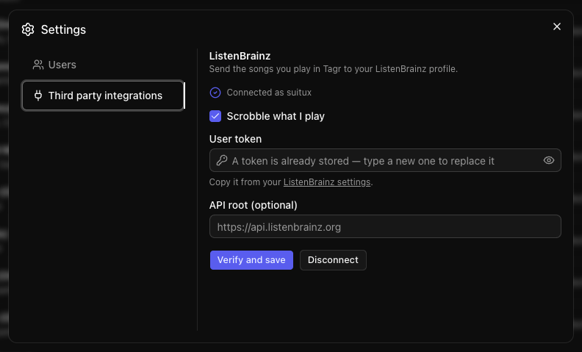Disconnect the ListenBrainz account
Viewport: 582px width, 352px height.
point(333,260)
